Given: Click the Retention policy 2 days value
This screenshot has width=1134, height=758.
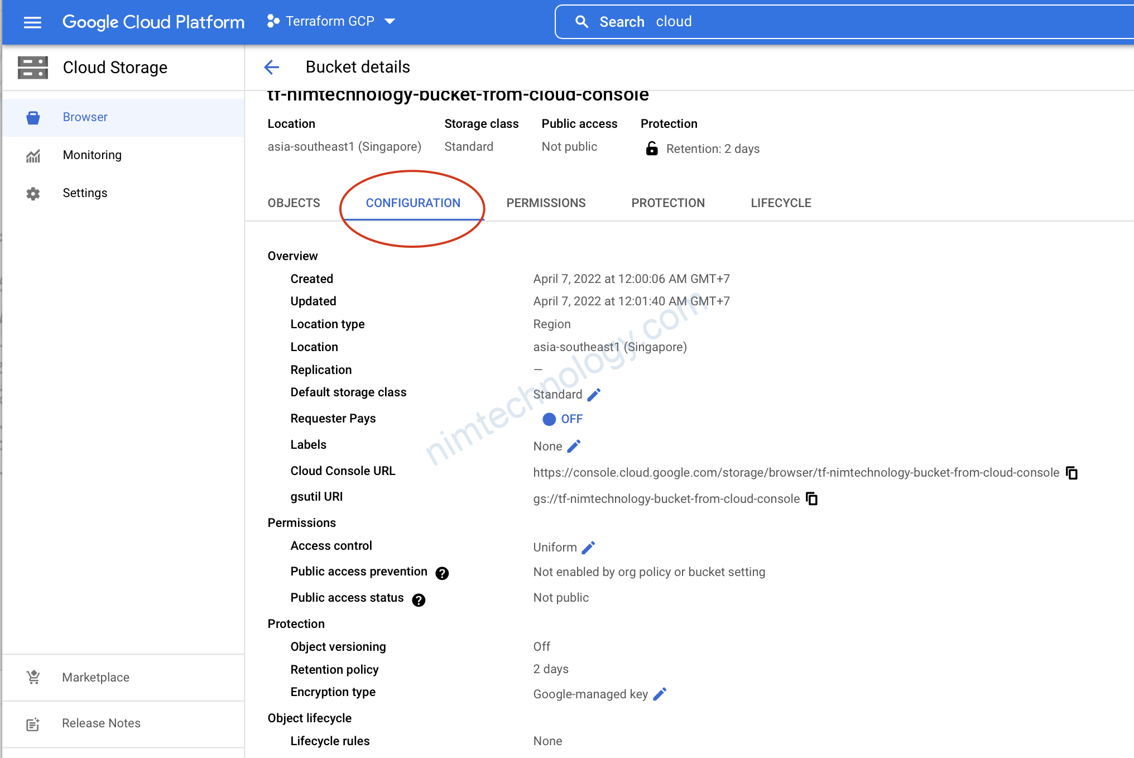Looking at the screenshot, I should 551,669.
